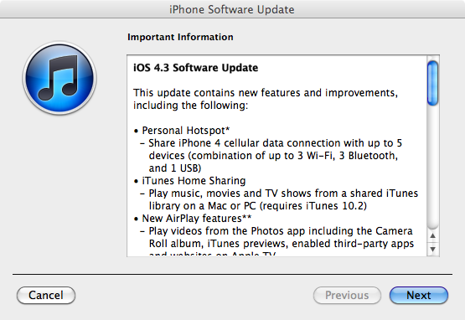This screenshot has height=320, width=465.
Task: Click the Personal Hotspot bullet item
Action: 182,131
